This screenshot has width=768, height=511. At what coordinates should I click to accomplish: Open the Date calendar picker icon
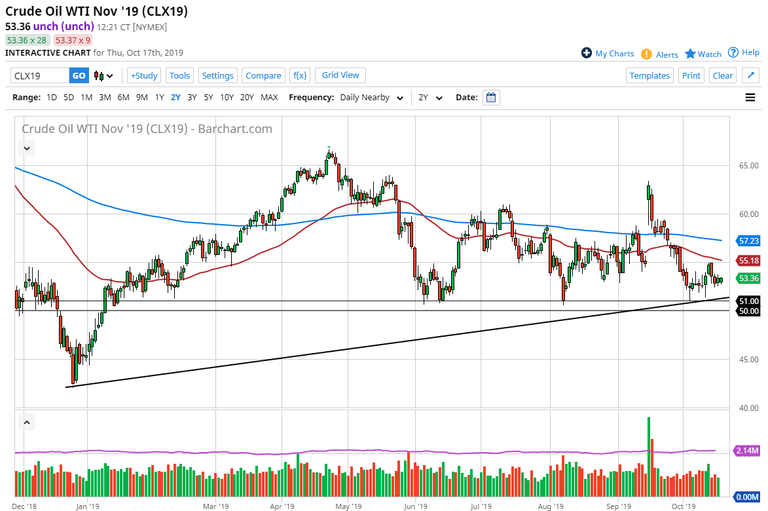tap(490, 97)
